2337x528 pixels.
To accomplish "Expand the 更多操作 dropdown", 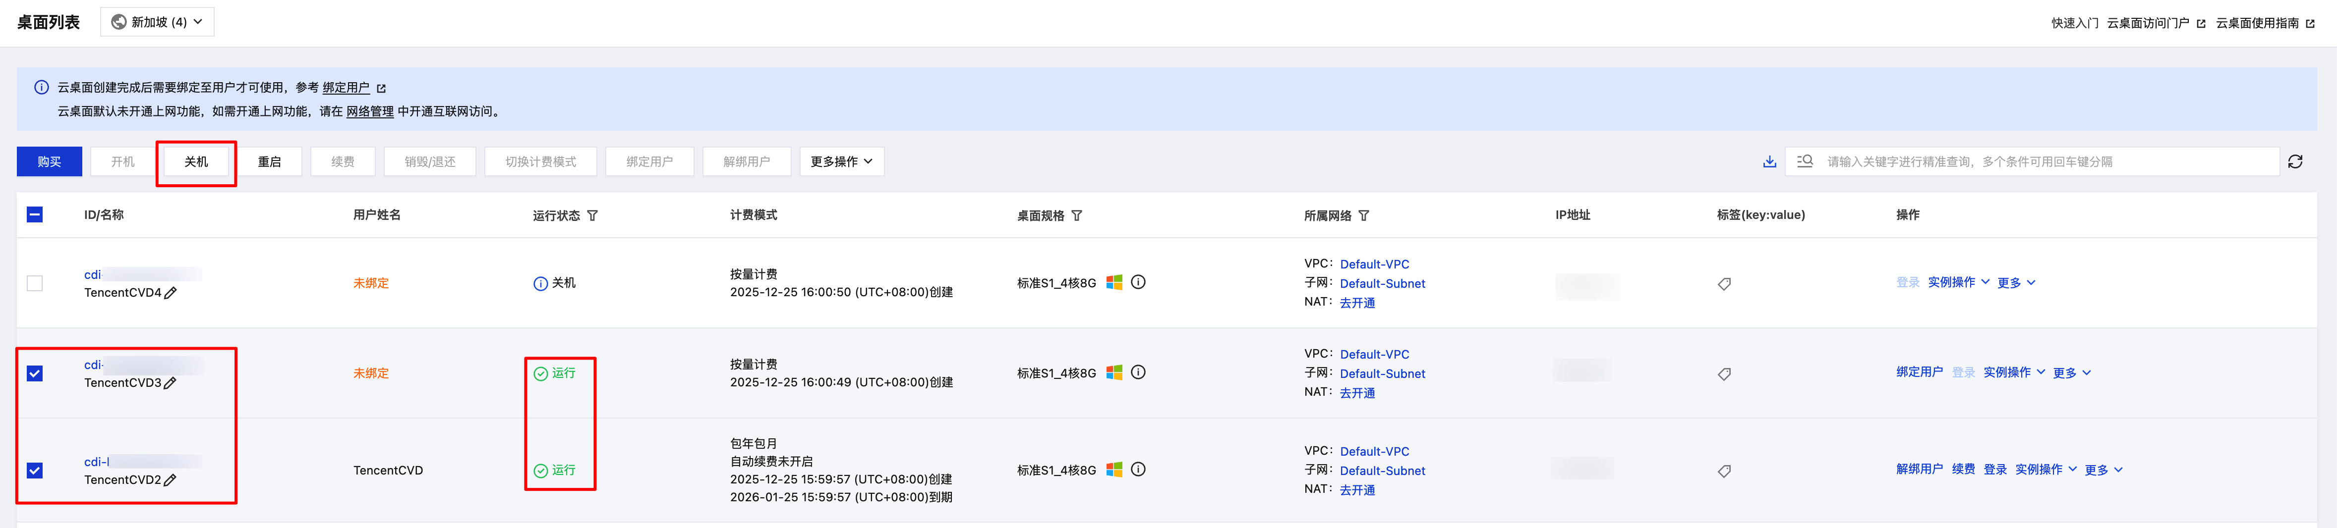I will point(841,162).
